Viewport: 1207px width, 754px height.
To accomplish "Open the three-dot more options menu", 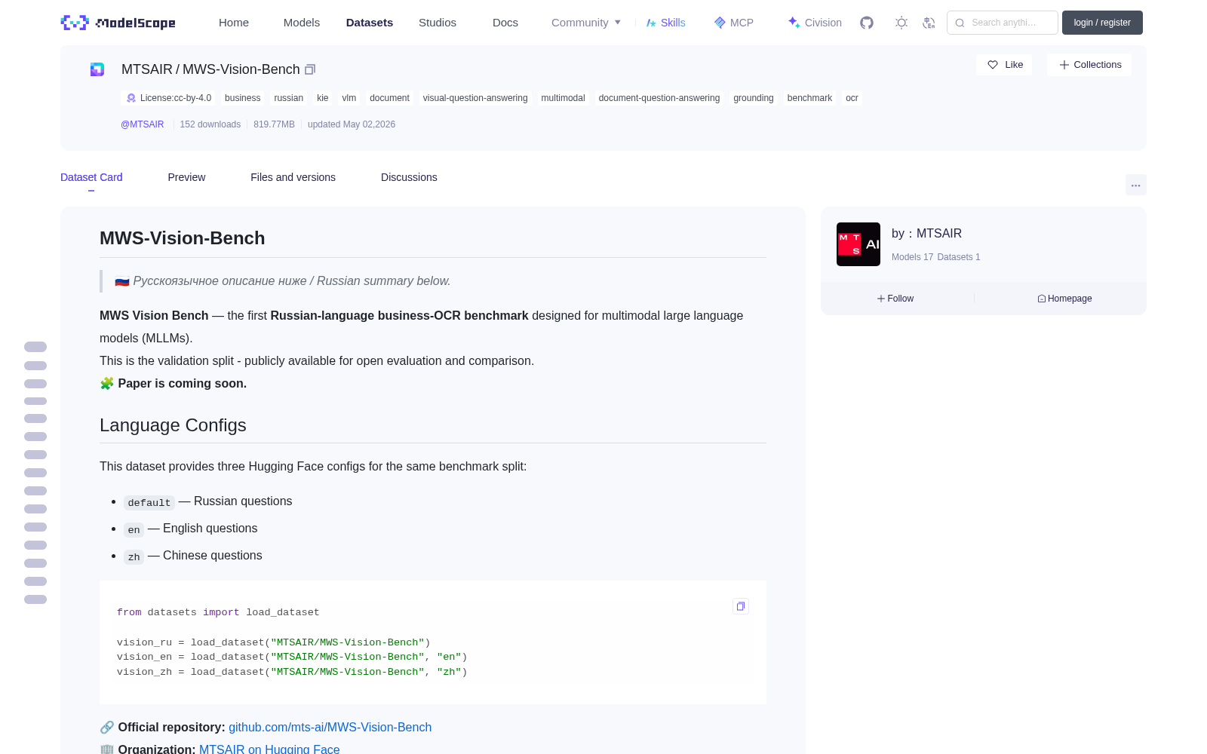I will (x=1135, y=185).
